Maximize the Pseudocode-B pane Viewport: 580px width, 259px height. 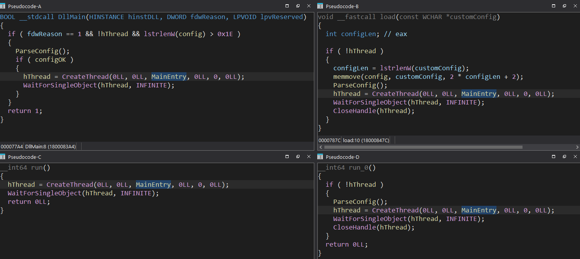pos(554,6)
